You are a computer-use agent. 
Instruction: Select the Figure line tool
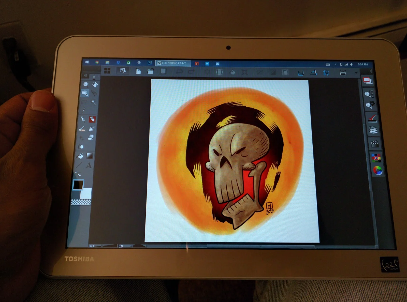[79, 165]
